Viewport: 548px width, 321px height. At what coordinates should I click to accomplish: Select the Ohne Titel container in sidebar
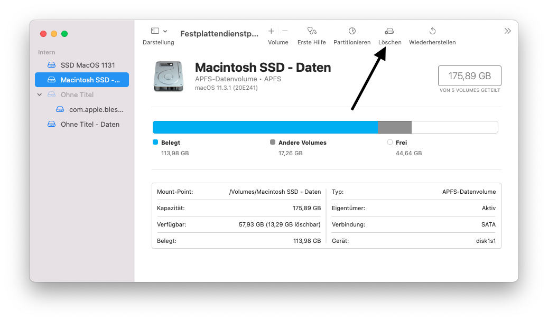(x=77, y=95)
